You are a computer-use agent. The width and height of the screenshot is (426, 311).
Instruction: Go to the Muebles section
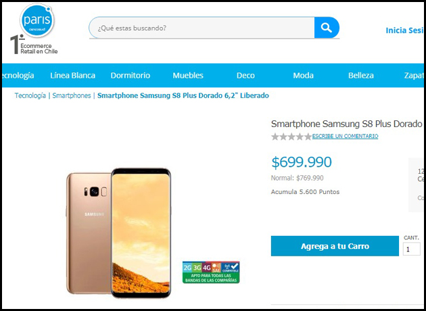[x=188, y=76]
